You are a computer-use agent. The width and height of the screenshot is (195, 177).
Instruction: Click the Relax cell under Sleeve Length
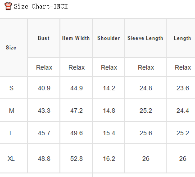tap(146, 67)
